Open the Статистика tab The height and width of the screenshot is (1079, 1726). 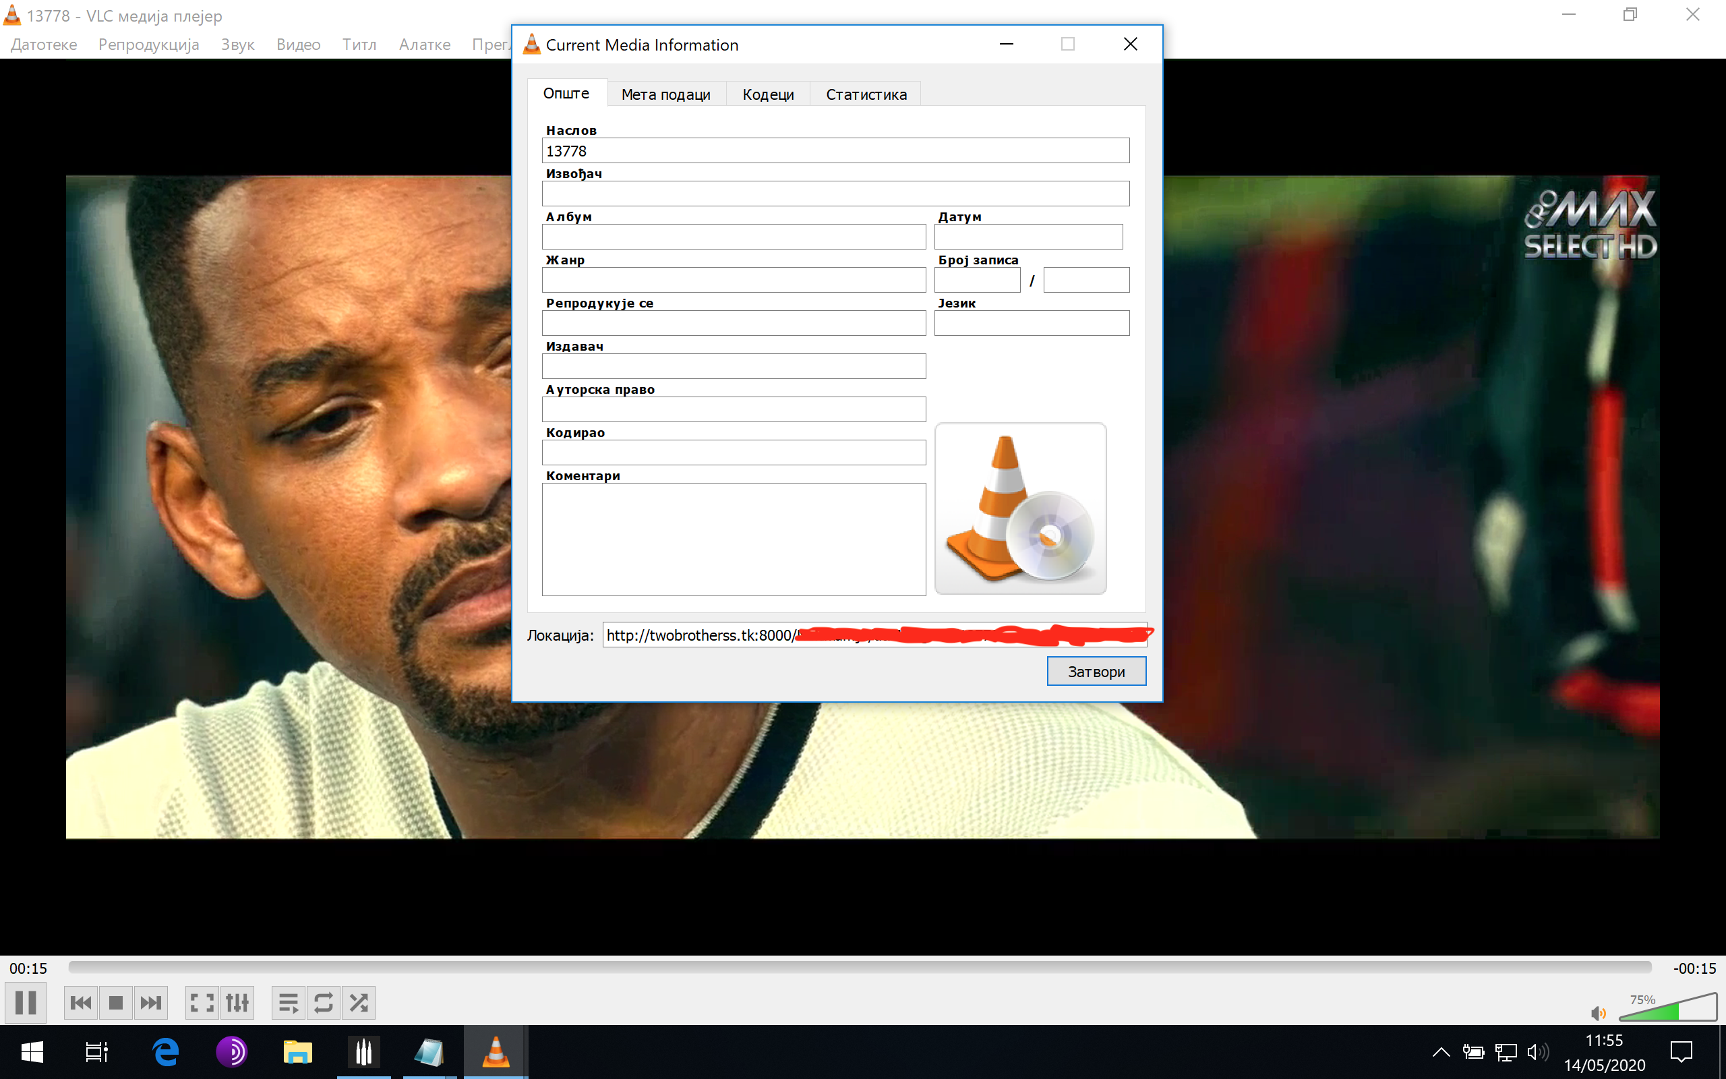pos(866,94)
